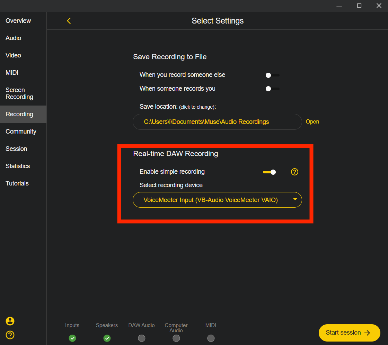Open the user account profile icon
This screenshot has height=345, width=388.
tap(10, 321)
